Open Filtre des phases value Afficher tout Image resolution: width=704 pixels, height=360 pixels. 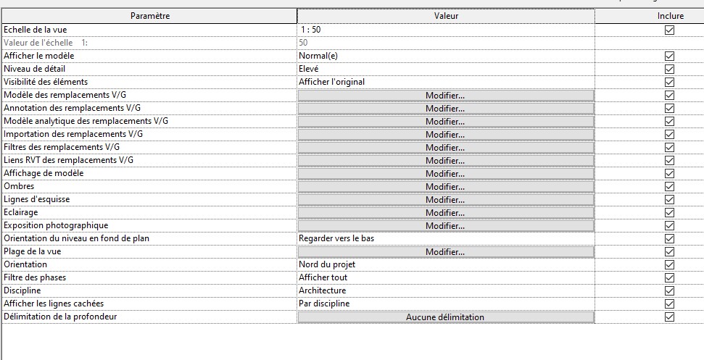point(445,277)
